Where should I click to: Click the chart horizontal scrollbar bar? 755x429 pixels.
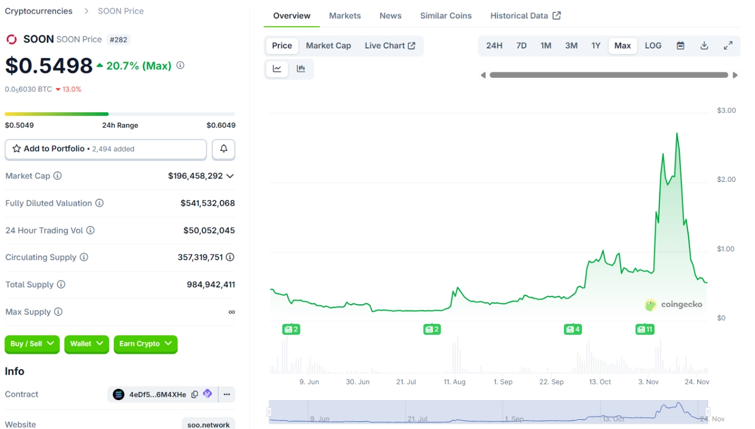pos(609,75)
